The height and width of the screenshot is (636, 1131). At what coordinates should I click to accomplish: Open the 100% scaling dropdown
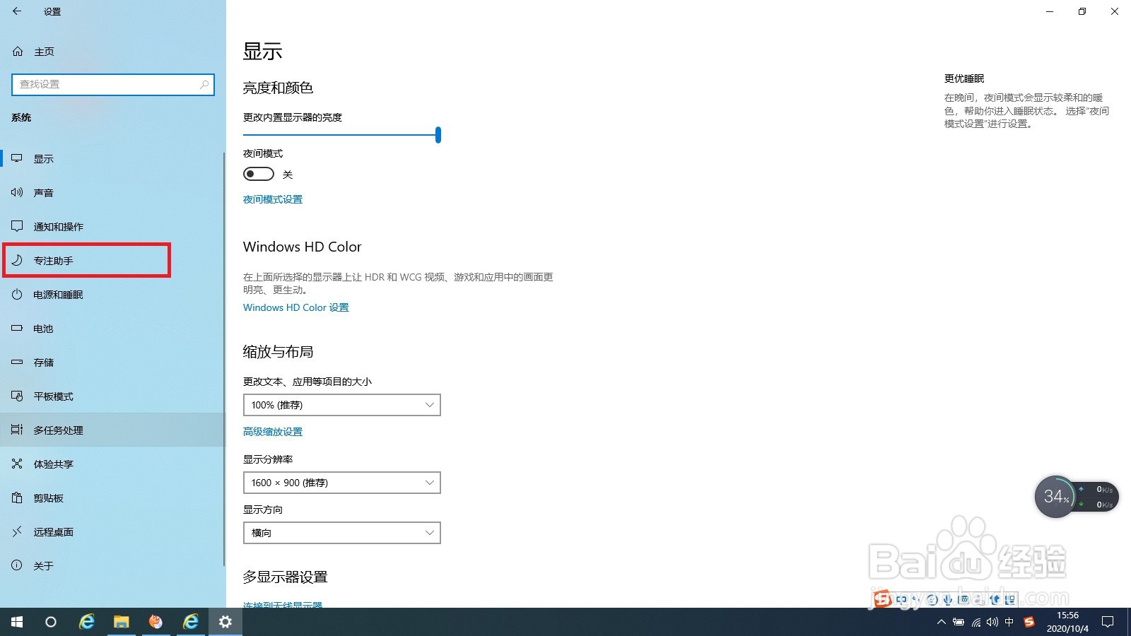(341, 404)
